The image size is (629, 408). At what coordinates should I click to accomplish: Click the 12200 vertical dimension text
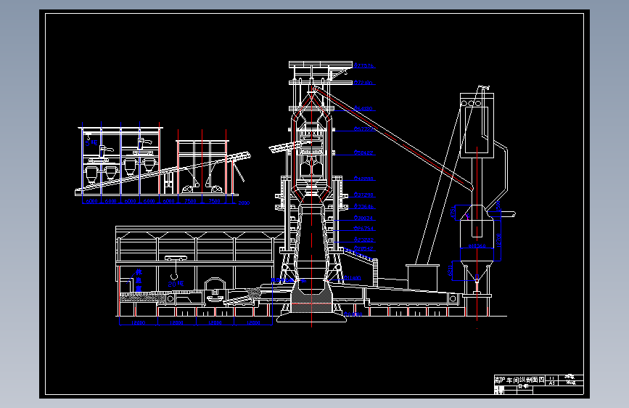(x=498, y=240)
